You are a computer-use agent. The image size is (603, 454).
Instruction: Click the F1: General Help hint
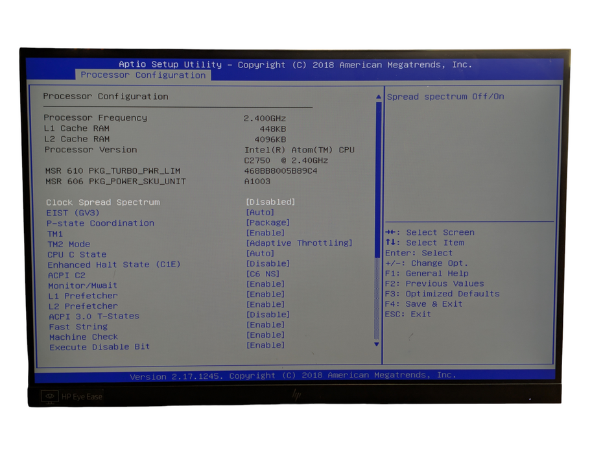point(427,273)
